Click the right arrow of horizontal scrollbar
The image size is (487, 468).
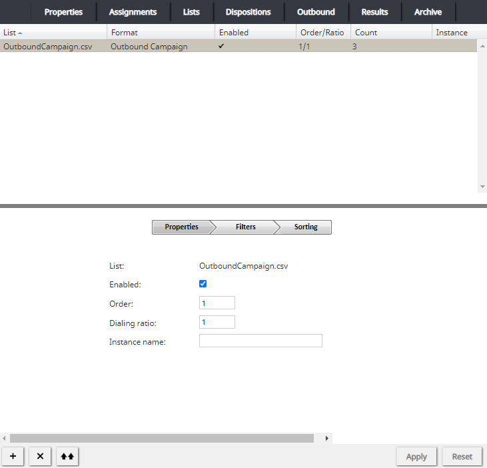(326, 439)
